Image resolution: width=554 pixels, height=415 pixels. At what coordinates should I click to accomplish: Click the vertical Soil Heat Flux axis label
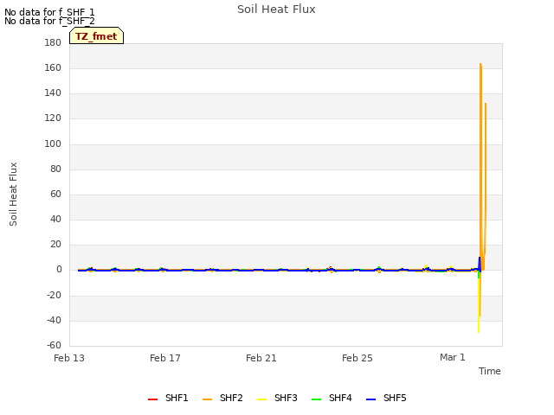13,194
